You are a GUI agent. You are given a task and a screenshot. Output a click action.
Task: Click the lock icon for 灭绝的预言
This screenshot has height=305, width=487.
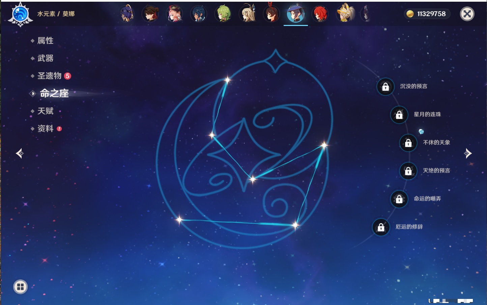(408, 171)
